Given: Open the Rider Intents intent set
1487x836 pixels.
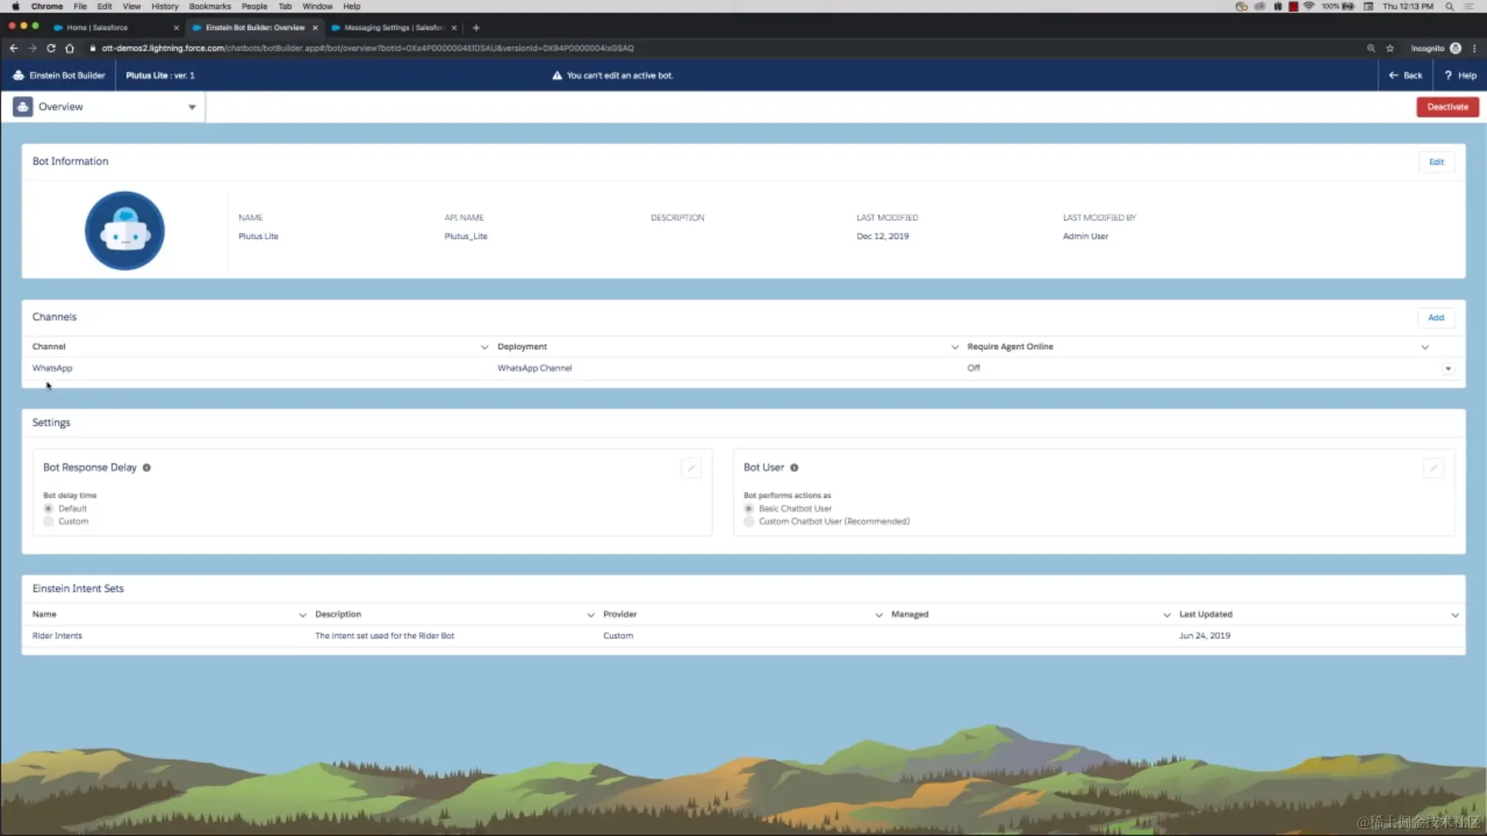Looking at the screenshot, I should (57, 635).
